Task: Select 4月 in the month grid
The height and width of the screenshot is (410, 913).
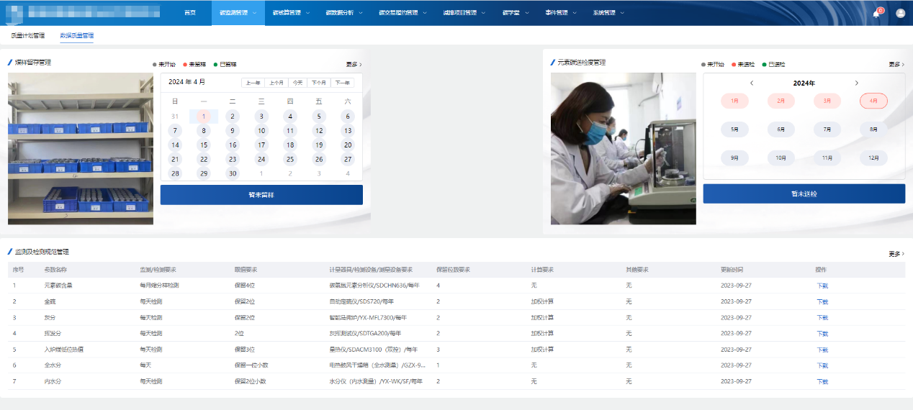Action: pos(873,101)
